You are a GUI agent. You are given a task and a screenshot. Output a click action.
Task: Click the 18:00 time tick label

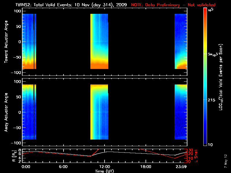145,167
